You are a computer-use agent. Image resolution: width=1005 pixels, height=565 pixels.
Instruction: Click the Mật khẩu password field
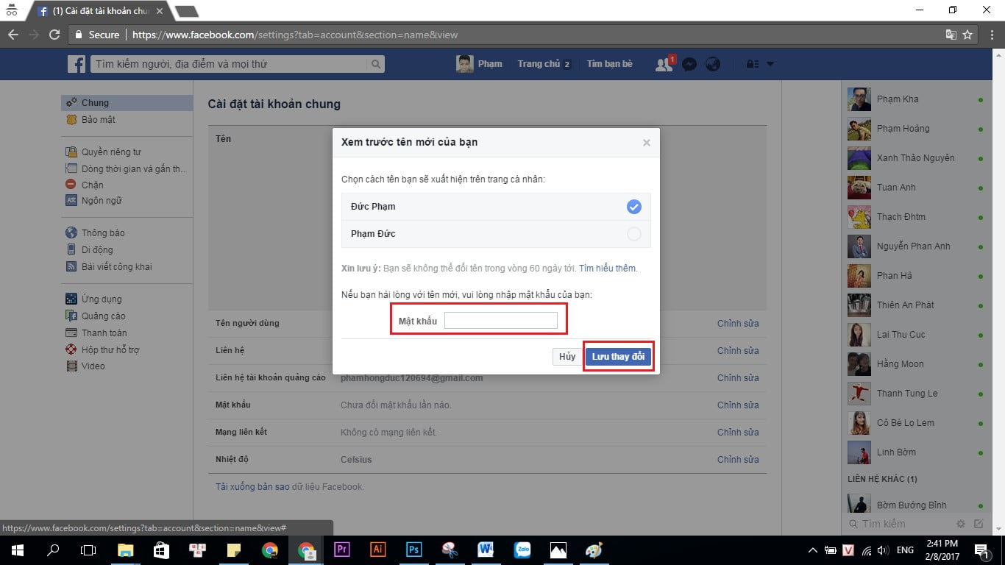pyautogui.click(x=500, y=321)
